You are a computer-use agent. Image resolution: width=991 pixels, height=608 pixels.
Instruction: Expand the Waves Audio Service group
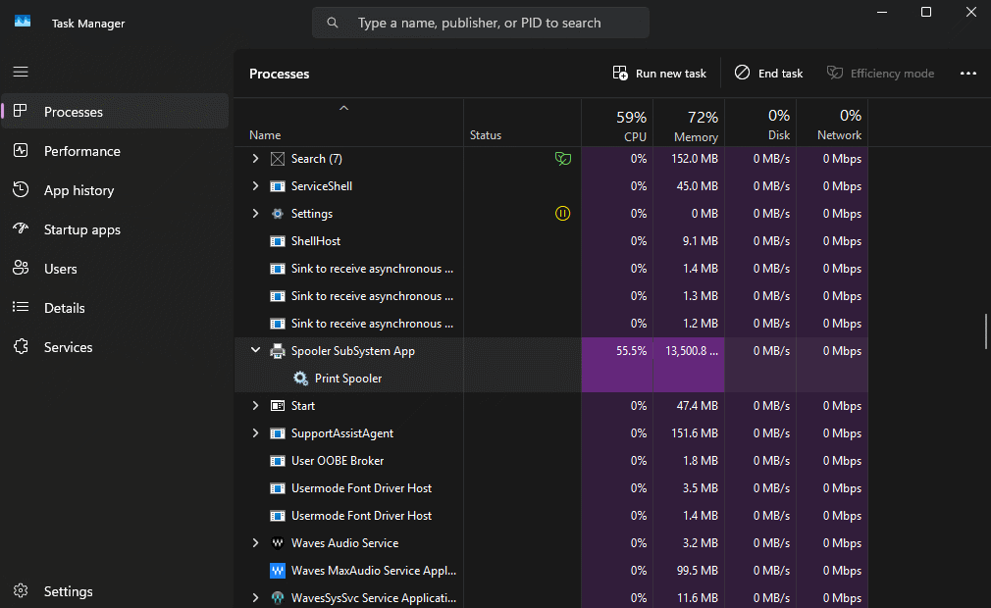tap(255, 543)
